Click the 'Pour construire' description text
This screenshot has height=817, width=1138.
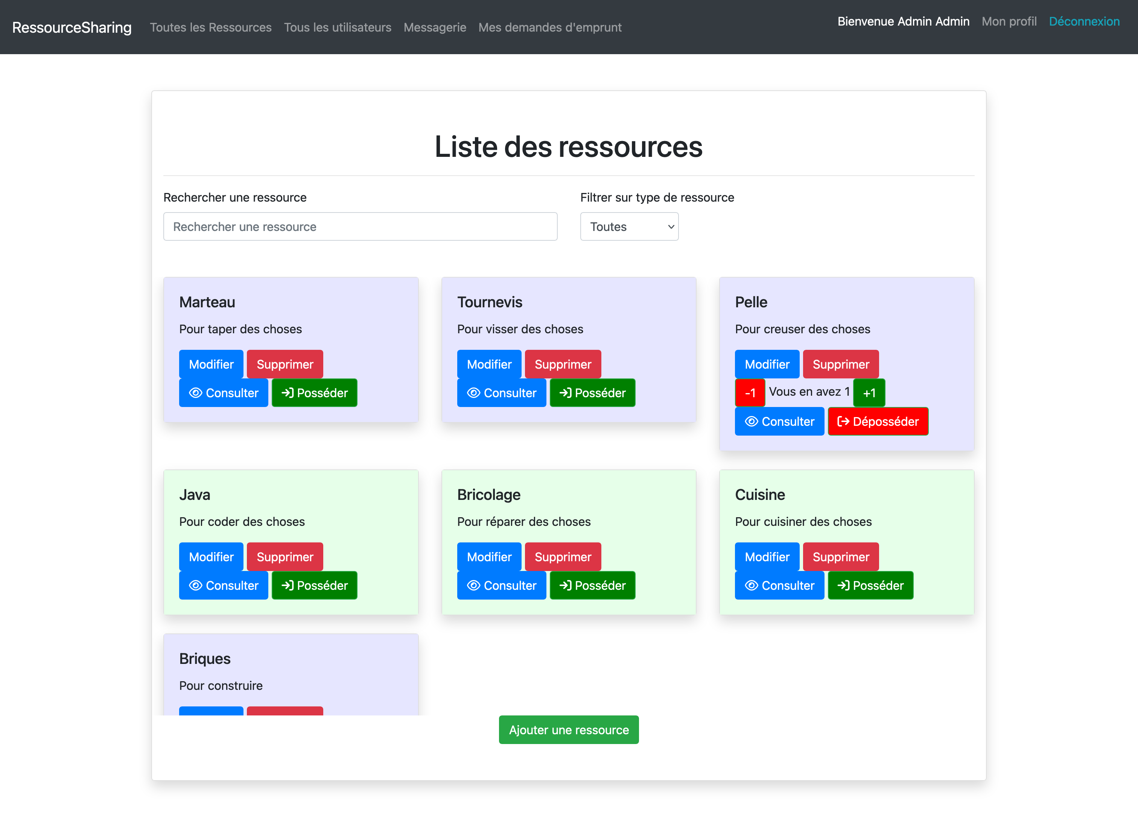[221, 686]
